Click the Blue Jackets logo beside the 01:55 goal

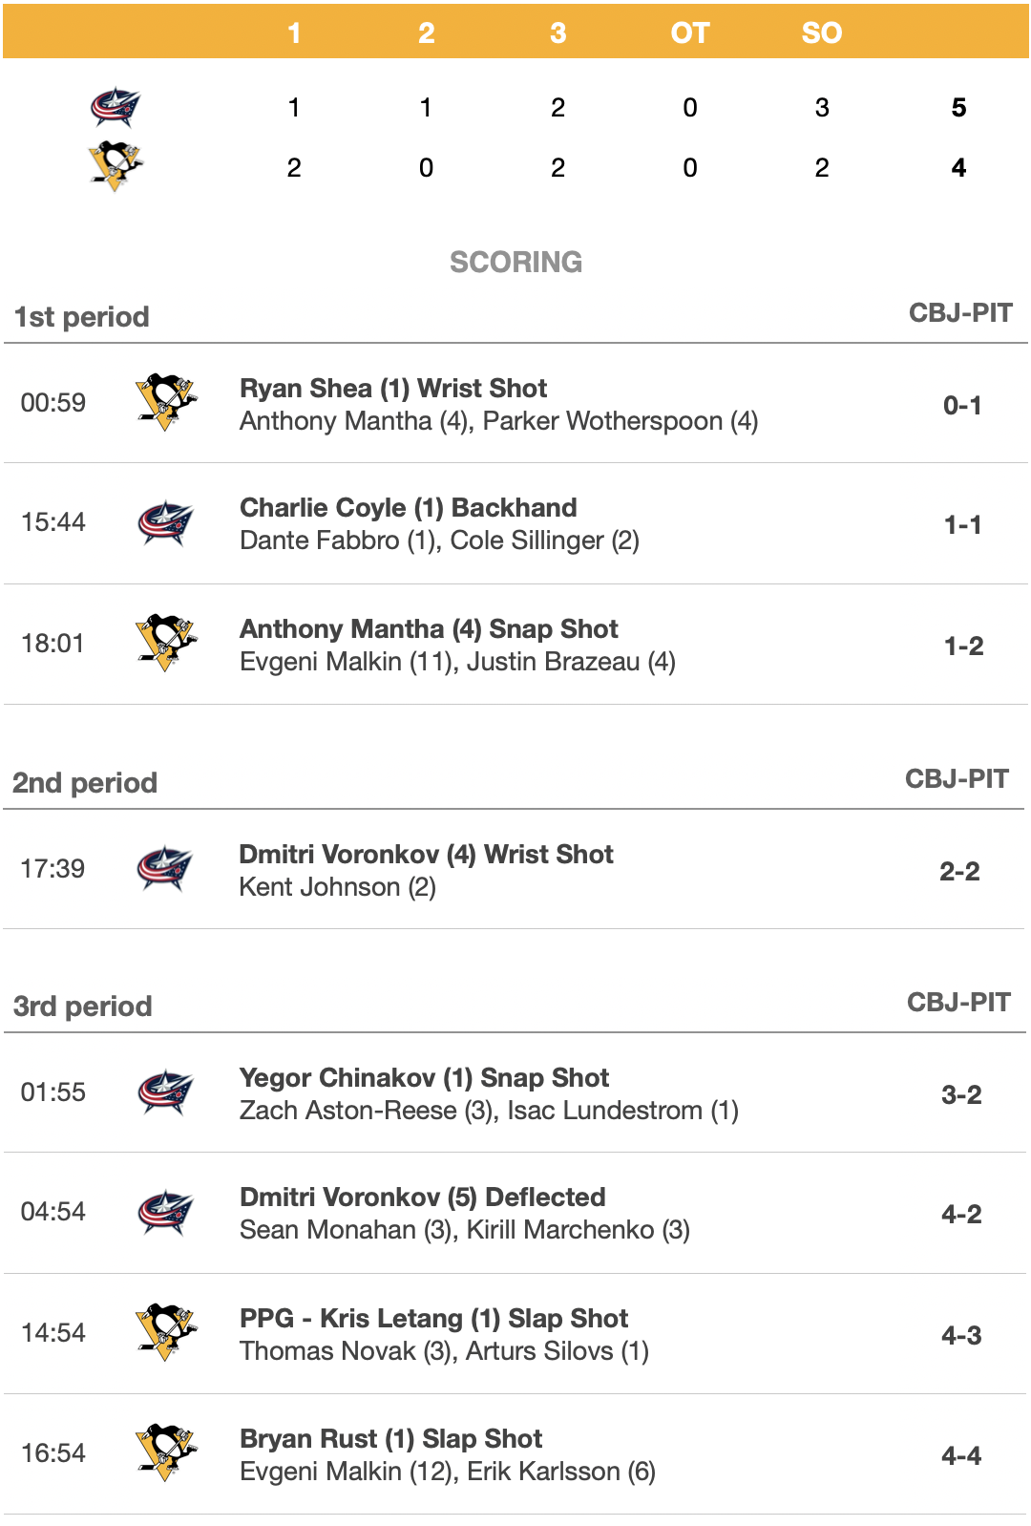tap(166, 1092)
